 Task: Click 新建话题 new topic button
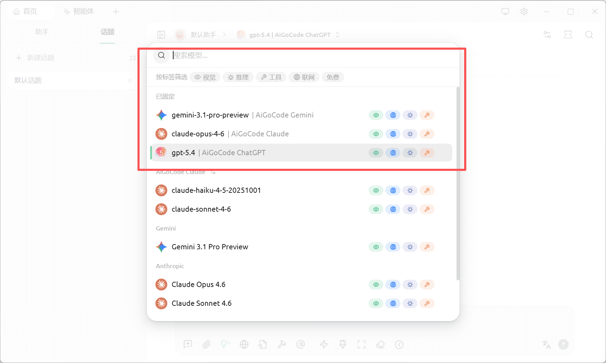click(36, 58)
